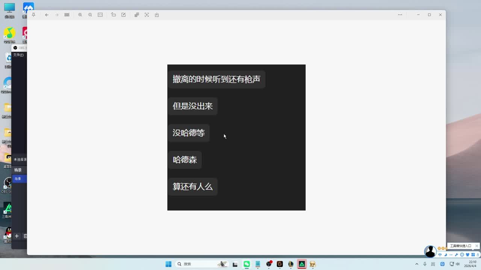Open the more options ellipsis menu
481x270 pixels.
400,15
